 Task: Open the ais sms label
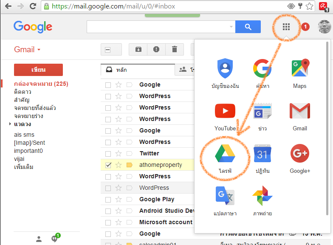(24, 135)
